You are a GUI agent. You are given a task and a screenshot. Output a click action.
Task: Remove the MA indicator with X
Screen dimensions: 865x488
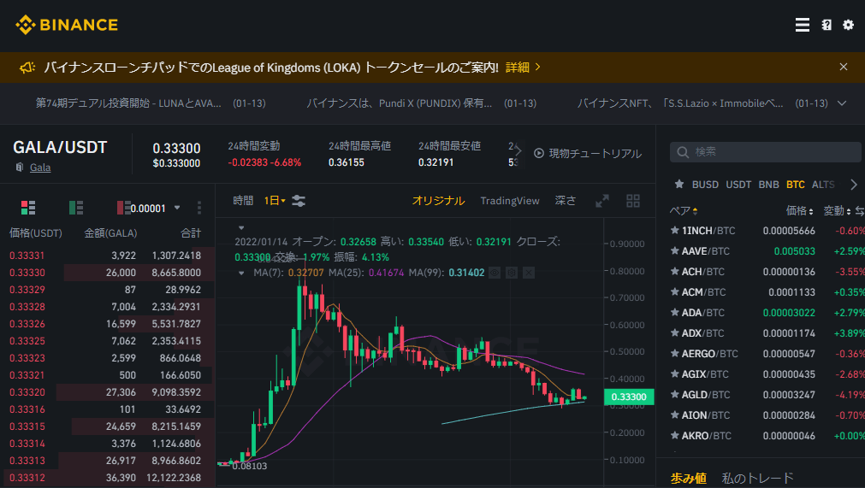pos(529,273)
